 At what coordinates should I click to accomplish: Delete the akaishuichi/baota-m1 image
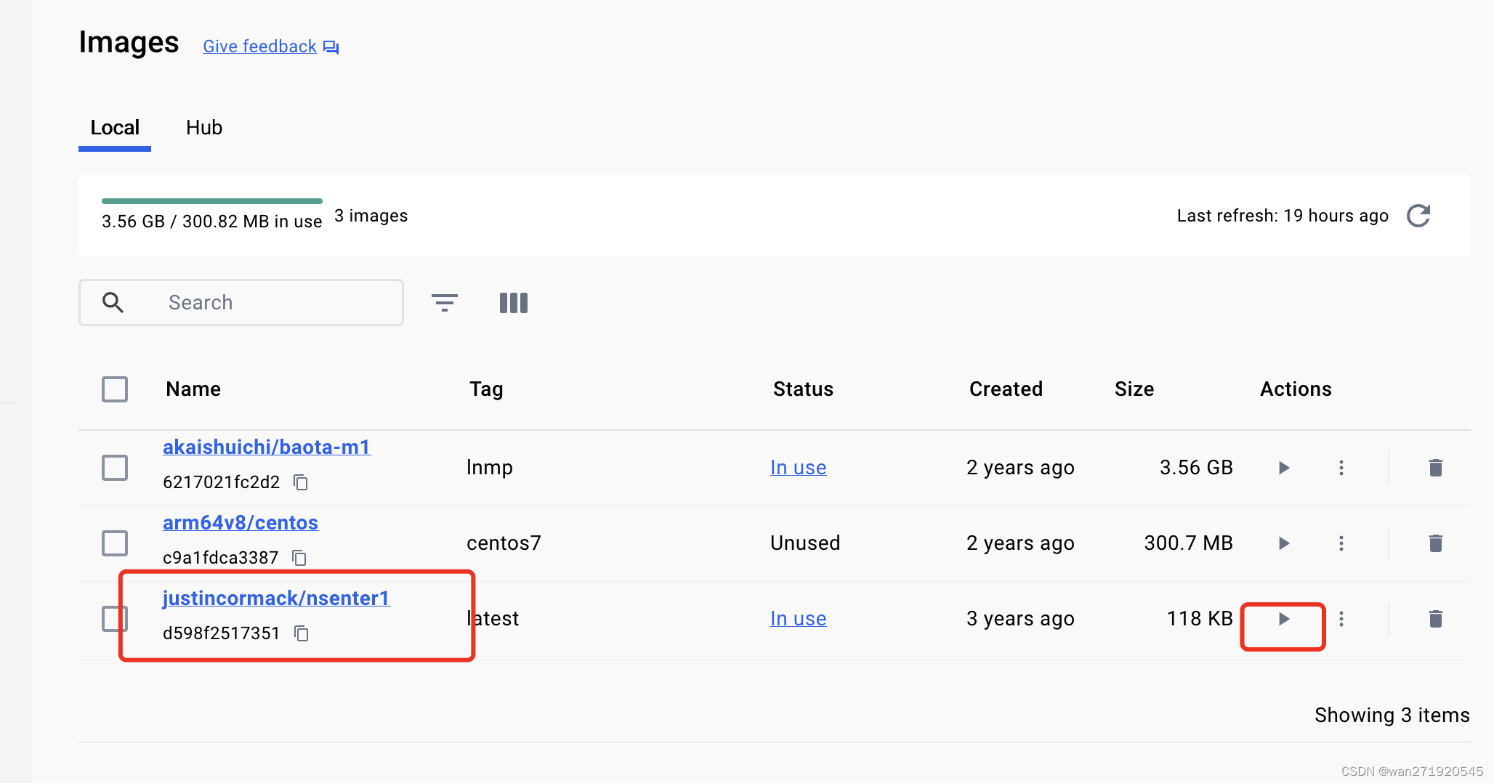(x=1436, y=468)
